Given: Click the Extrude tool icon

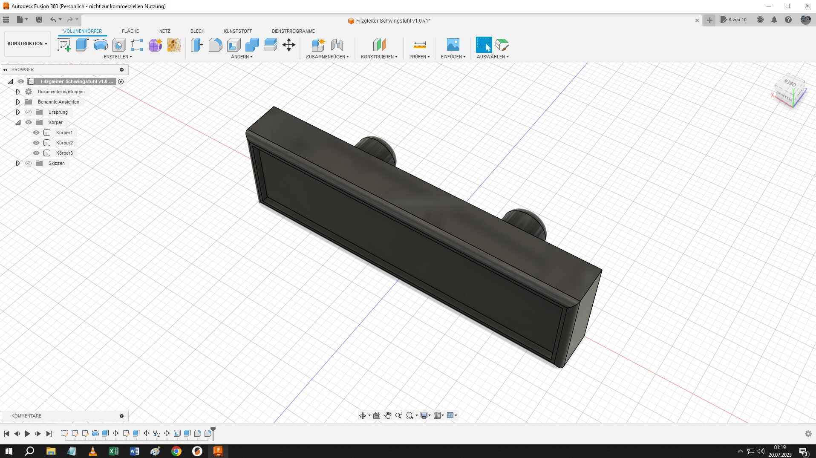Looking at the screenshot, I should click(x=82, y=45).
